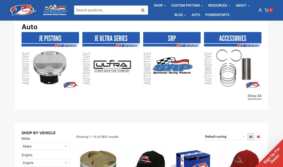Open the Resources menu

pyautogui.click(x=219, y=5)
